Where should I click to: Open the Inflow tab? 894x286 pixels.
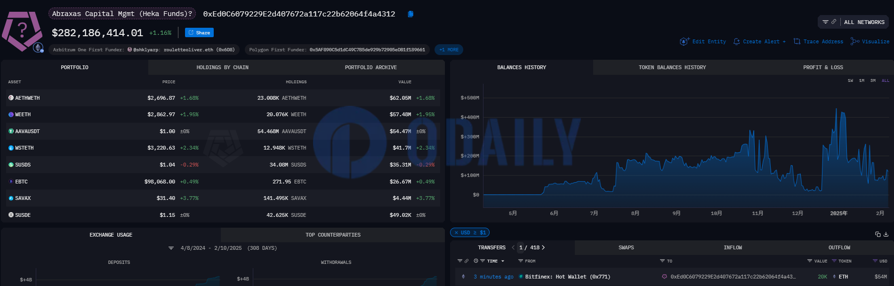[733, 247]
